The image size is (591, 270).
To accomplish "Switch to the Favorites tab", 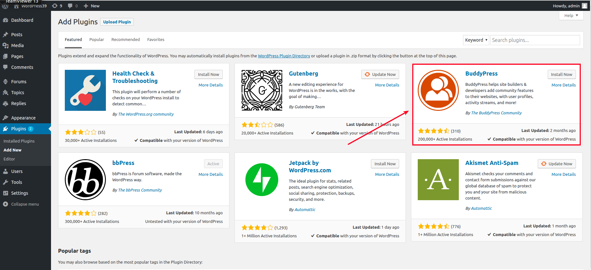I will (156, 40).
